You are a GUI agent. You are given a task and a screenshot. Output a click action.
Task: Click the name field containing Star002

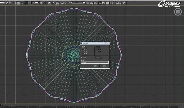(95, 62)
